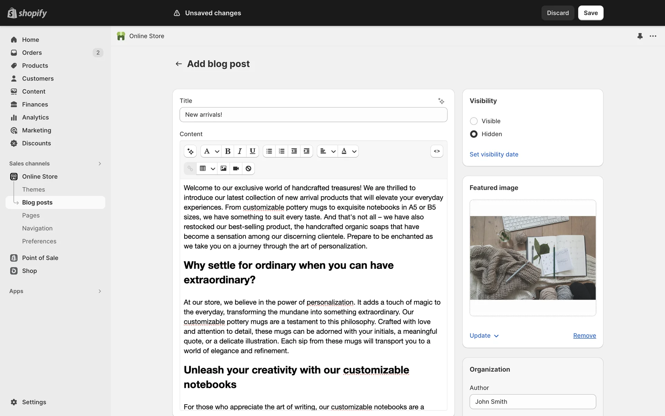Select the Hidden visibility option
Screen dimensions: 665x416
coord(473,134)
